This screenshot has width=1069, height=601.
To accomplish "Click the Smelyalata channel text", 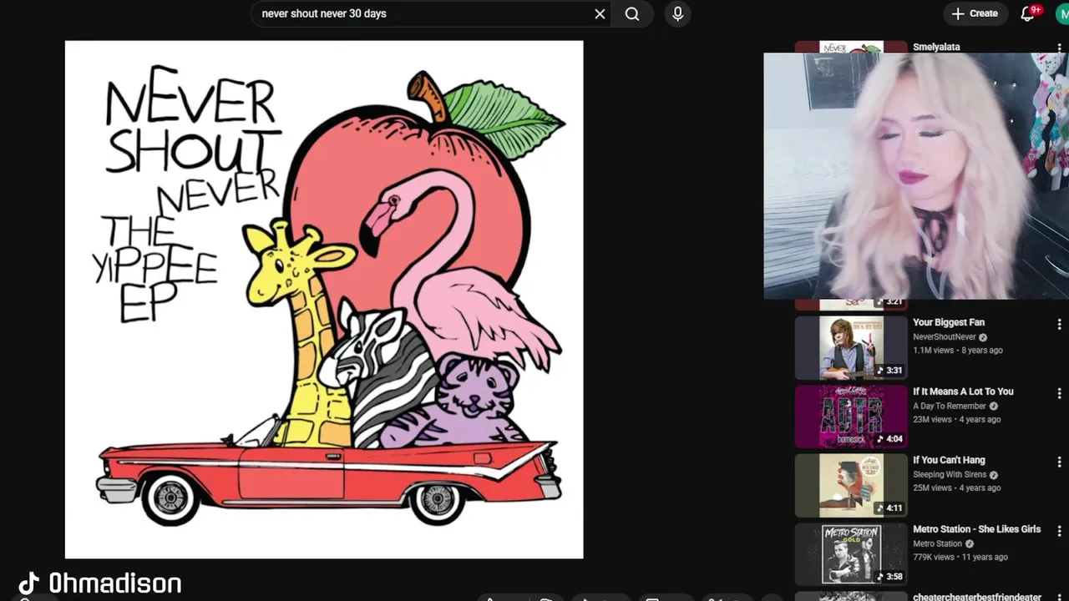I will pyautogui.click(x=936, y=47).
